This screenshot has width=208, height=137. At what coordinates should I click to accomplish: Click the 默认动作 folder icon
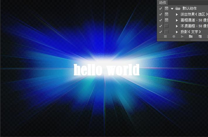click(x=178, y=8)
